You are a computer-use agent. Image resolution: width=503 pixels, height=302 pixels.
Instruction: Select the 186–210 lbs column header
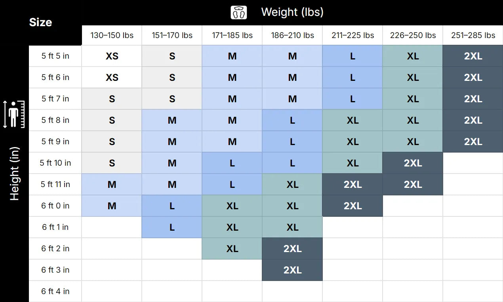pyautogui.click(x=292, y=35)
